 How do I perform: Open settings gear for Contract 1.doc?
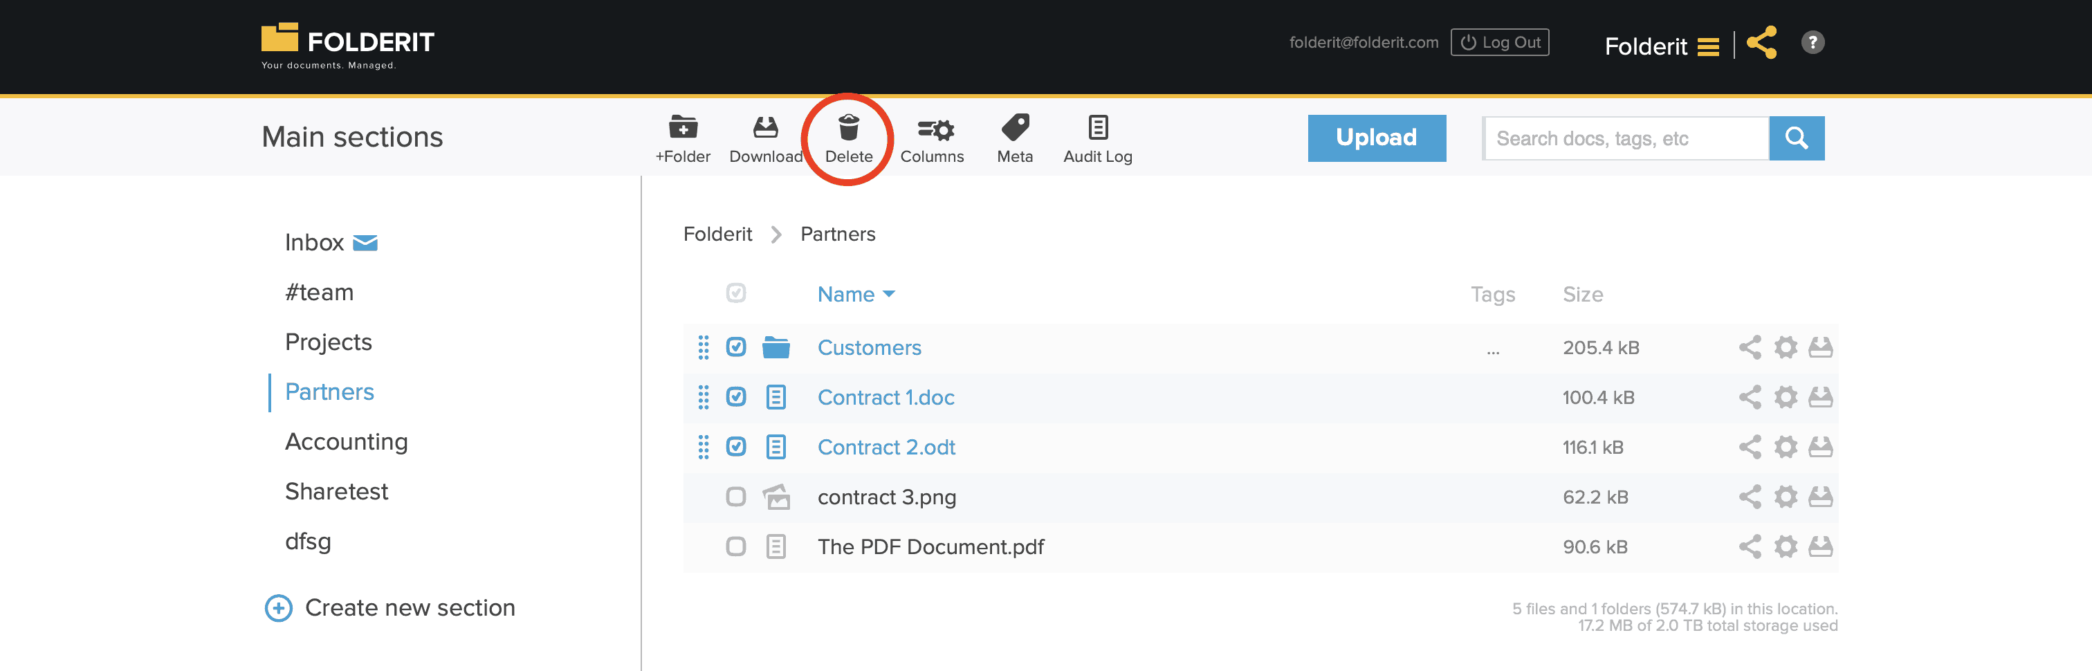tap(1785, 397)
